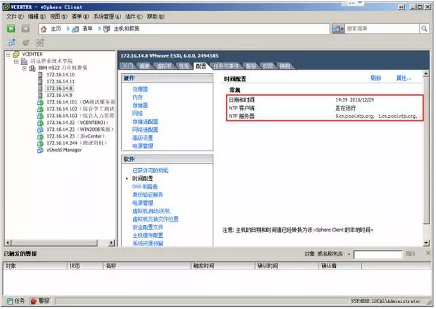Click VM icon beside 172.16.14.101
The height and width of the screenshot is (309, 436).
(x=40, y=102)
